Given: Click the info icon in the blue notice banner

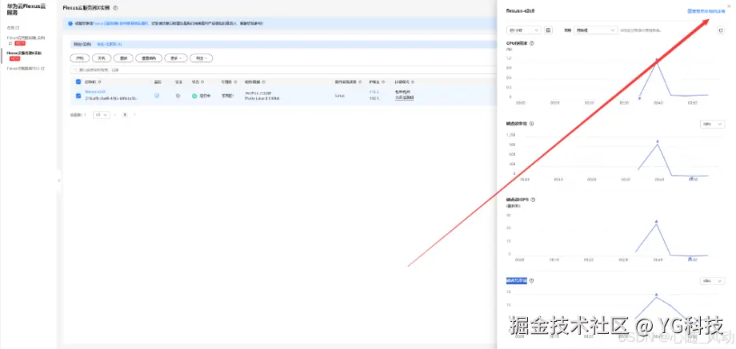Looking at the screenshot, I should [70, 23].
